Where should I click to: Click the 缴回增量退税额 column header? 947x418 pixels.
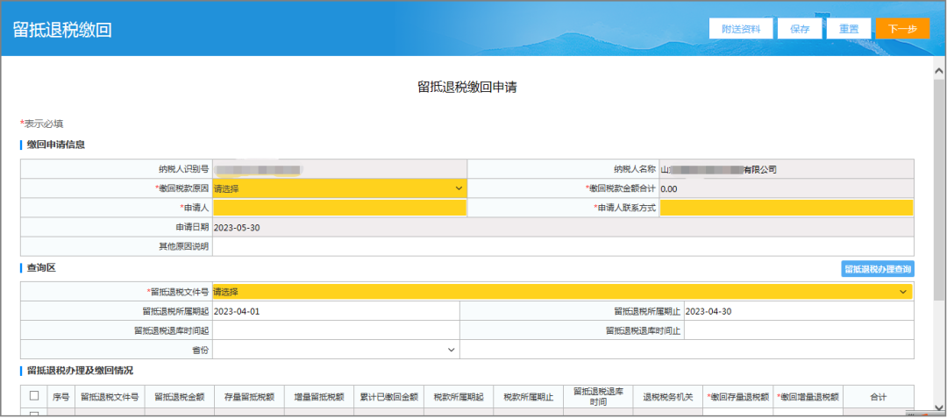[808, 397]
